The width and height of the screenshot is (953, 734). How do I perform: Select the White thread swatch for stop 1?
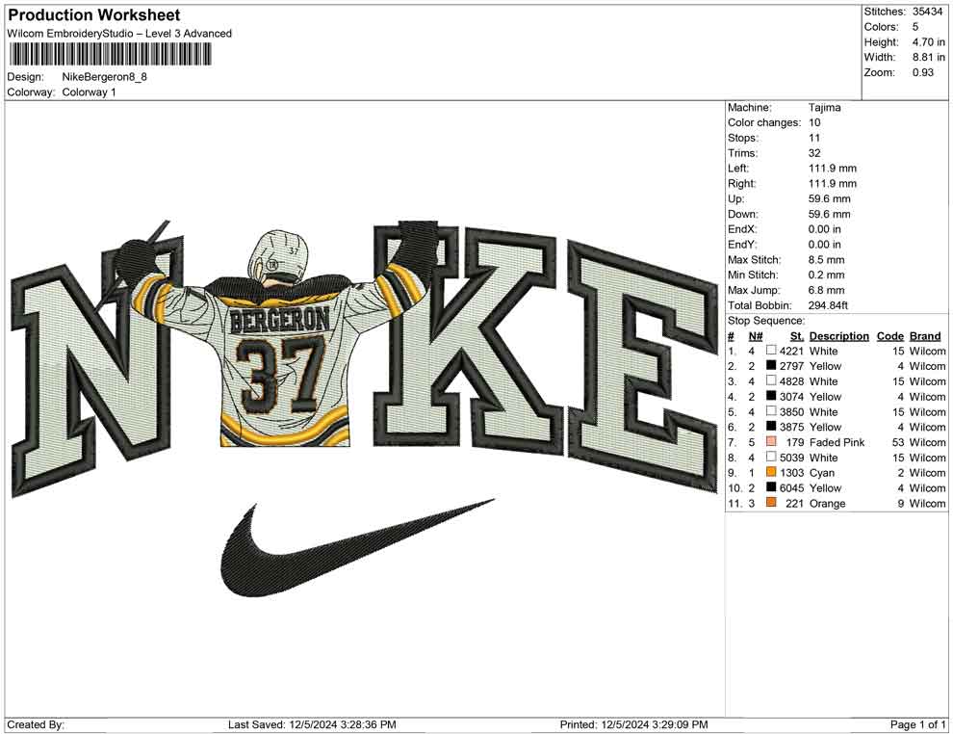770,351
